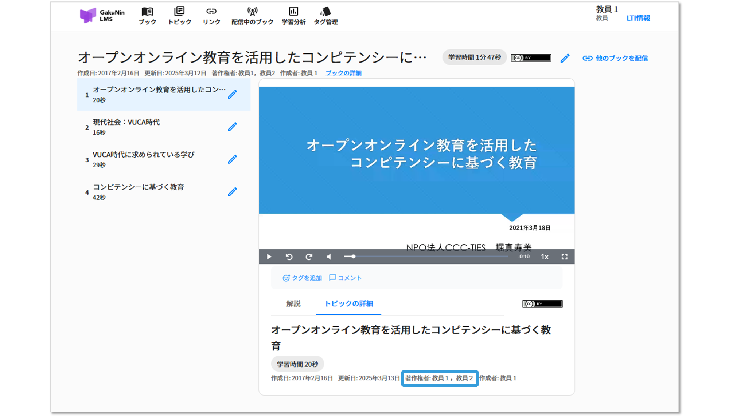Open the 1x playback speed selector
Screen dimensions: 729x417
point(545,257)
